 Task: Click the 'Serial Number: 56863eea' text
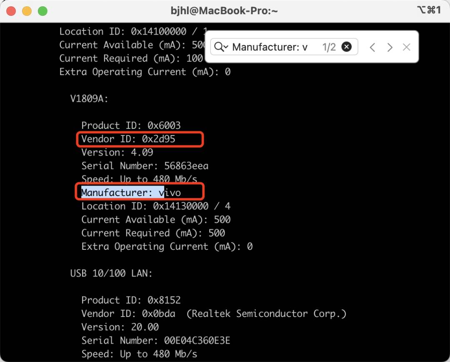(145, 166)
